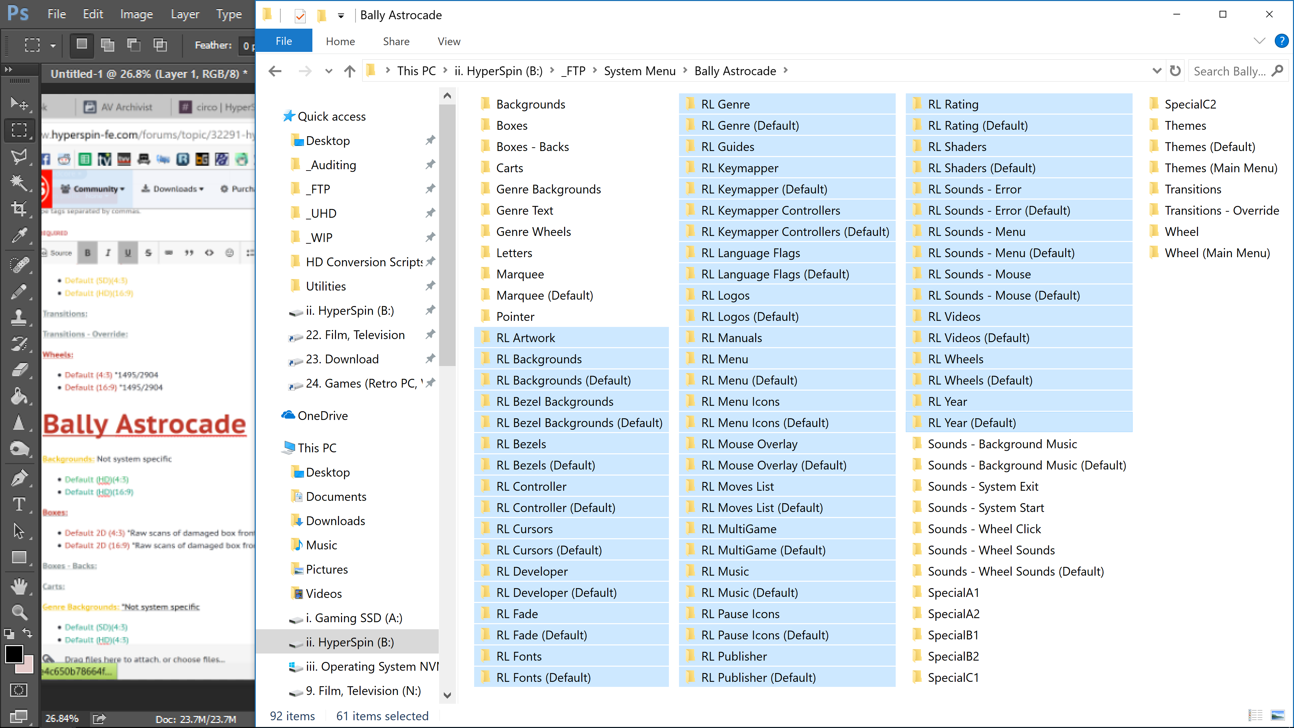The height and width of the screenshot is (728, 1294).
Task: Open the Explorer Share ribbon tab
Action: coord(396,41)
